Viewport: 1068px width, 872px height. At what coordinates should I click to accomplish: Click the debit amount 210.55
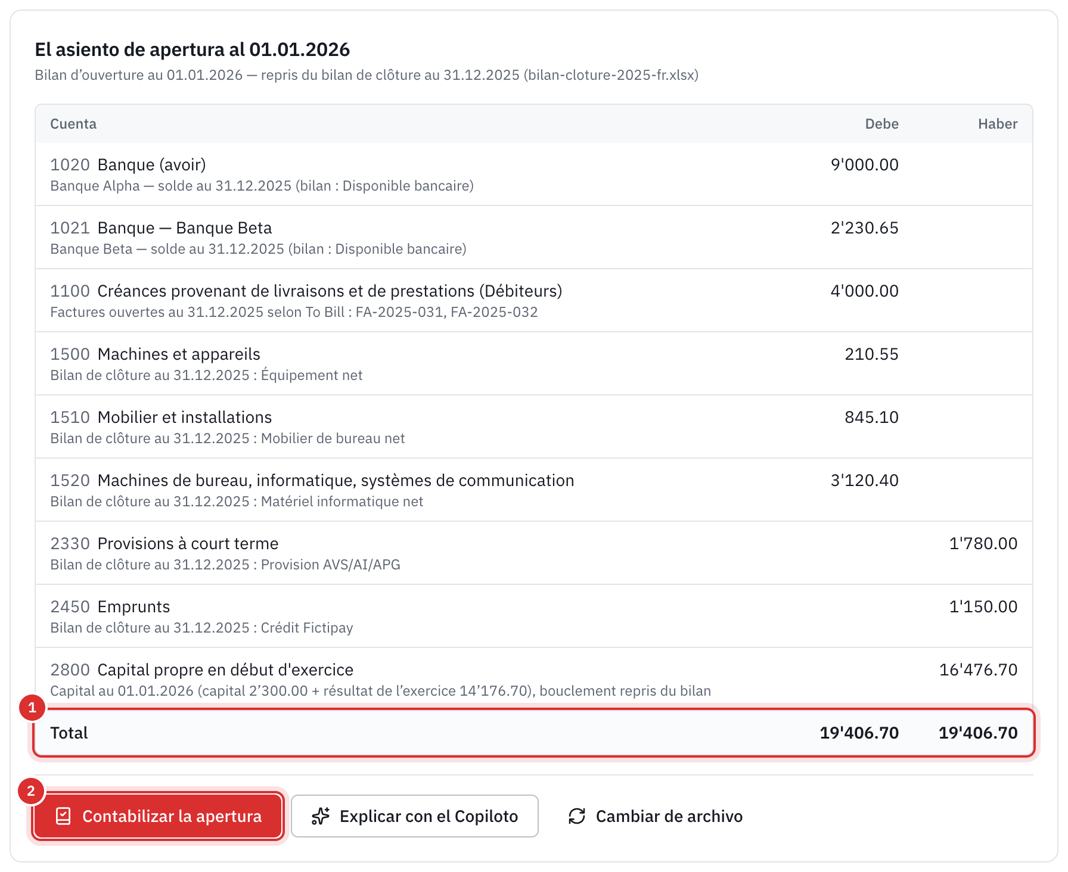tap(871, 354)
